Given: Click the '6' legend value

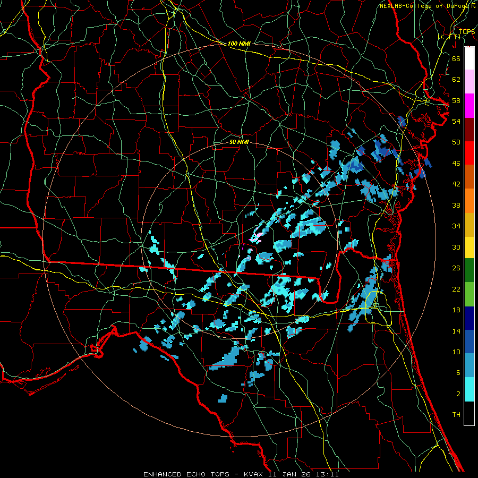Looking at the screenshot, I should pyautogui.click(x=458, y=373).
